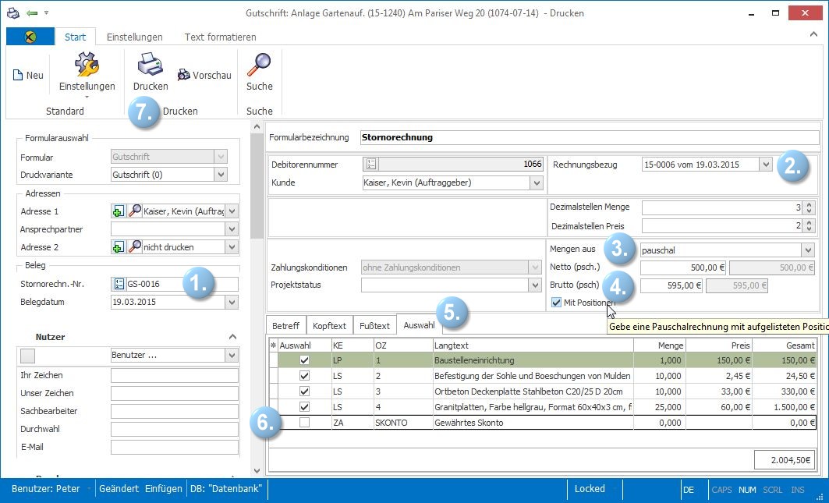The image size is (829, 503).
Task: Add new address with green plus at Adresse 2
Action: click(118, 247)
